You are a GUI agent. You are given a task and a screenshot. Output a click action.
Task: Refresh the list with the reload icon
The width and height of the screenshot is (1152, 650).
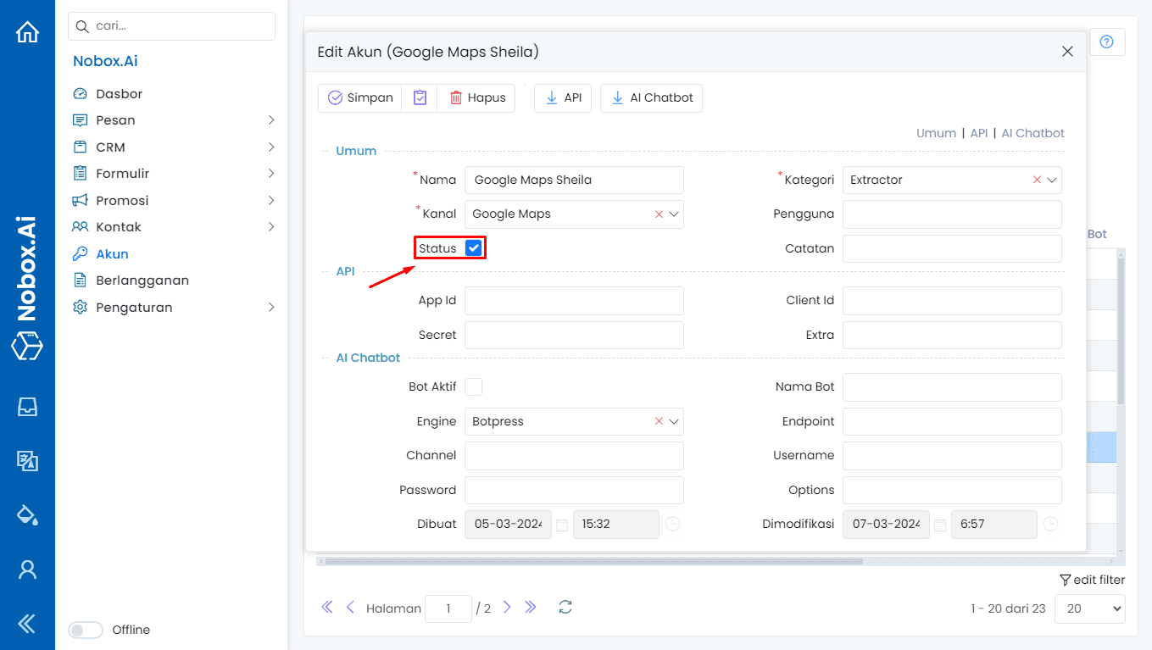(x=565, y=607)
